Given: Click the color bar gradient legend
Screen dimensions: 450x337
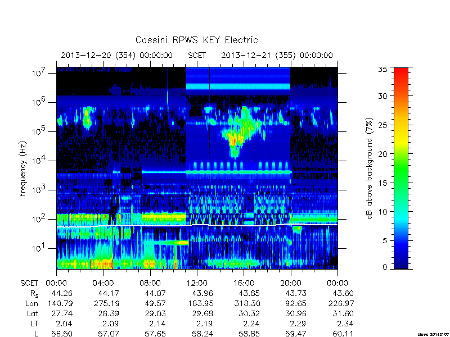Looking at the screenshot, I should (401, 168).
